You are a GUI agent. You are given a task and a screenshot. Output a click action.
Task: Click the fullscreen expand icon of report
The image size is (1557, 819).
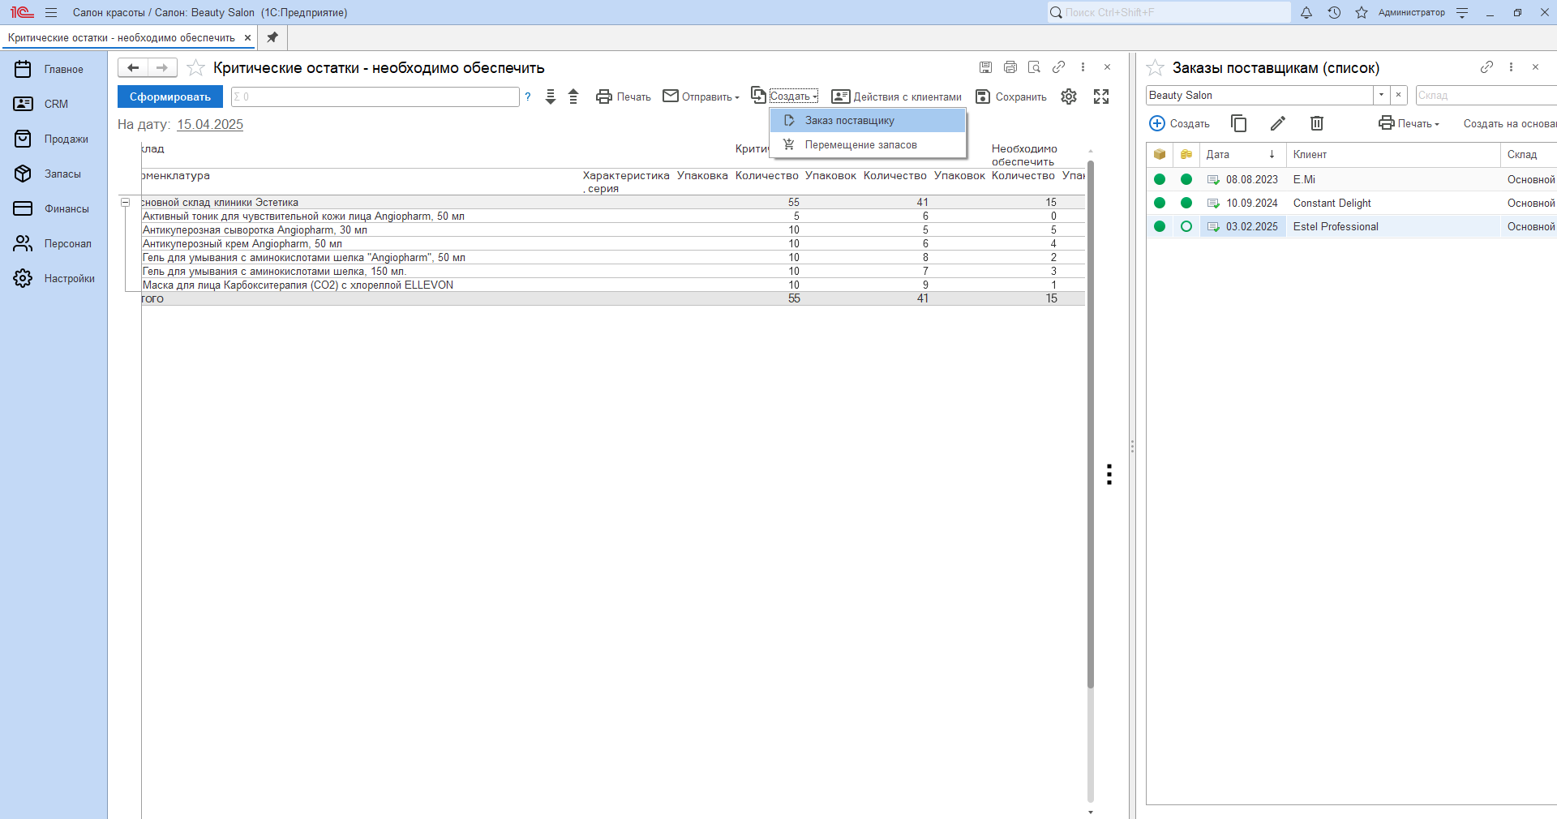[x=1101, y=96]
